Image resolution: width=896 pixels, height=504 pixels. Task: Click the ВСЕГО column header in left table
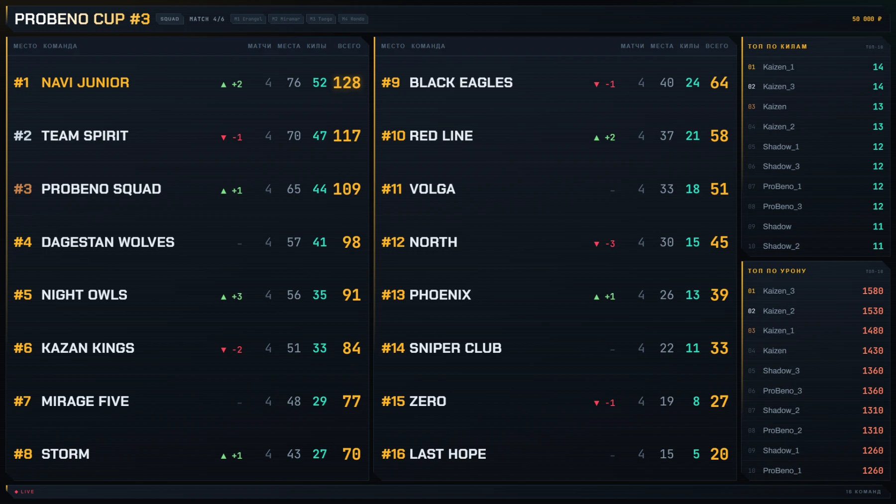349,46
